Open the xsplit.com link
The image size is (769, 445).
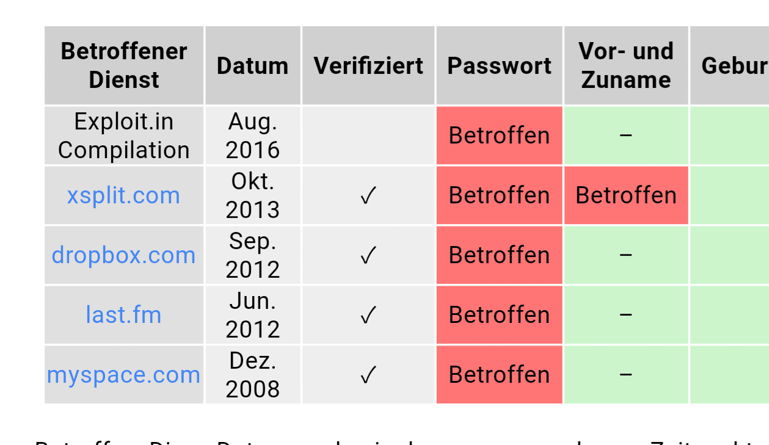click(x=123, y=195)
